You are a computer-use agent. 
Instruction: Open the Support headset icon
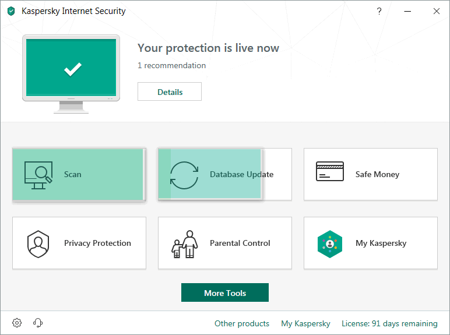pos(37,323)
